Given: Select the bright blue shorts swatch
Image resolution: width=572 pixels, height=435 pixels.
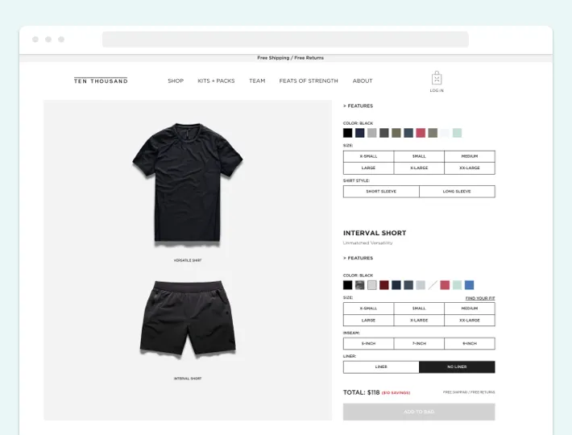Looking at the screenshot, I should tap(469, 285).
